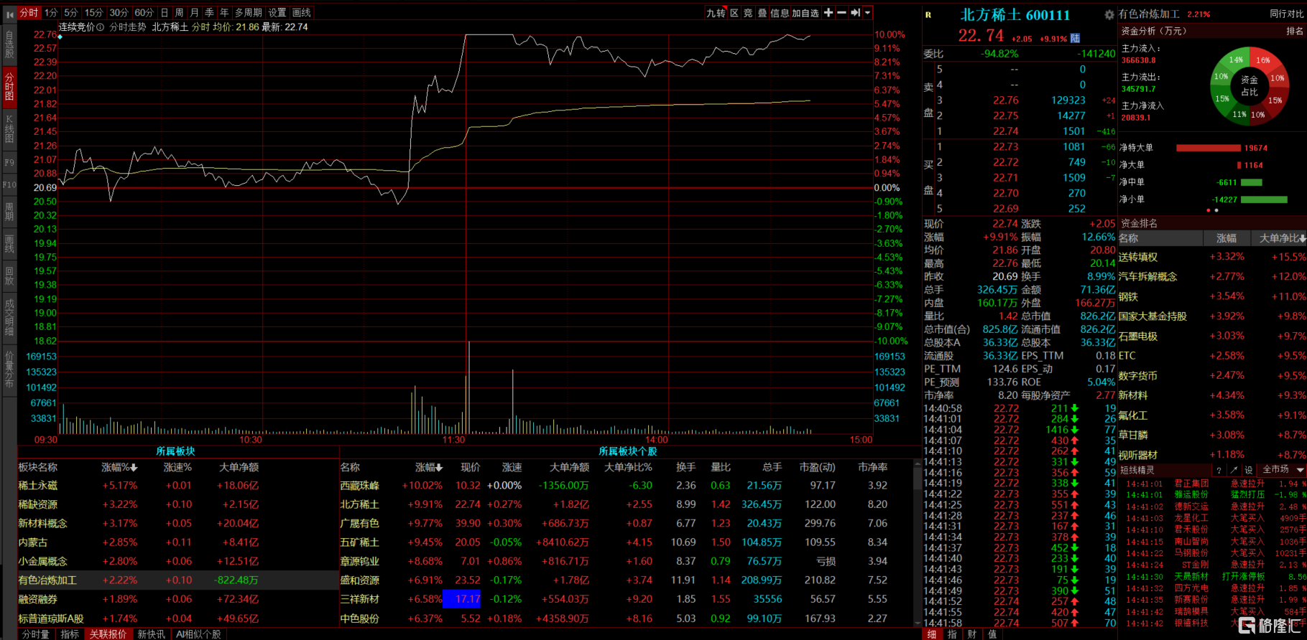
Task: Open the 全市场 market dropdown
Action: pyautogui.click(x=1283, y=470)
